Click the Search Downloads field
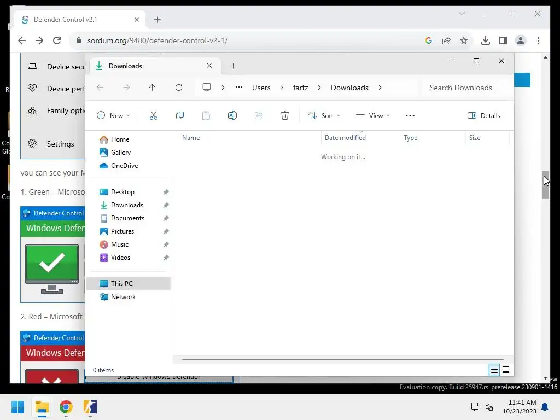 pyautogui.click(x=466, y=87)
